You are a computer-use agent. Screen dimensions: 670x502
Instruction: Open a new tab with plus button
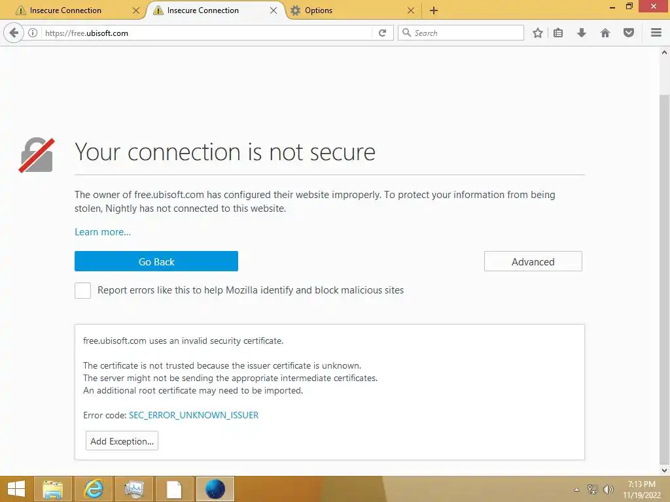[434, 10]
